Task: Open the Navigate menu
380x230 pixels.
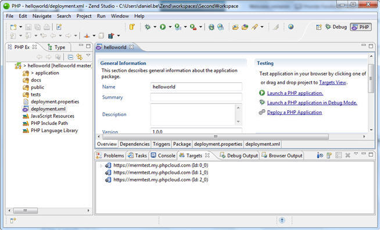Action: pos(42,16)
